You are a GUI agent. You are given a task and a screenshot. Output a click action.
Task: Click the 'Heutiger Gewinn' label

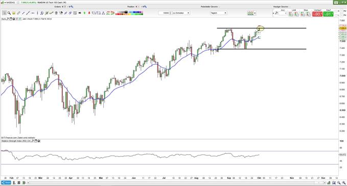pos(281,7)
